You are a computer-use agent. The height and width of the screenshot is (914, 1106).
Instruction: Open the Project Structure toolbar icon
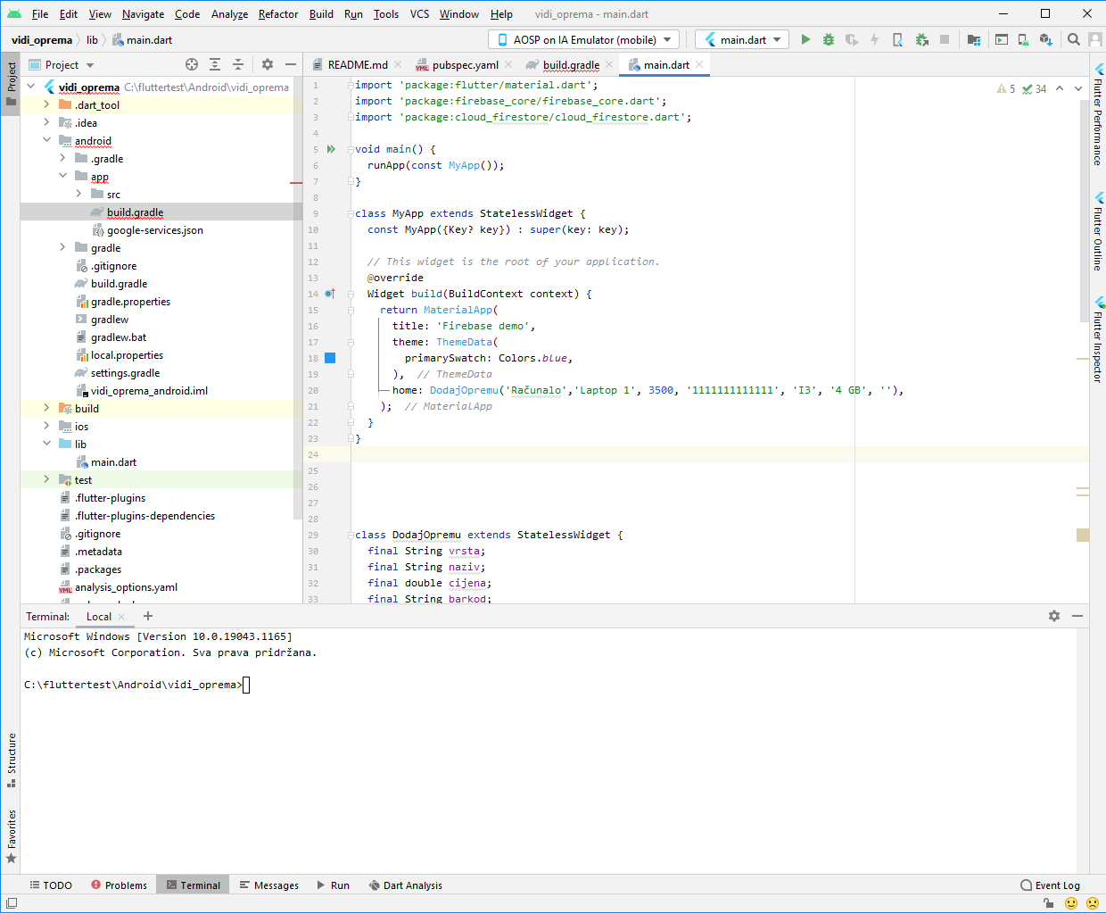tap(974, 39)
